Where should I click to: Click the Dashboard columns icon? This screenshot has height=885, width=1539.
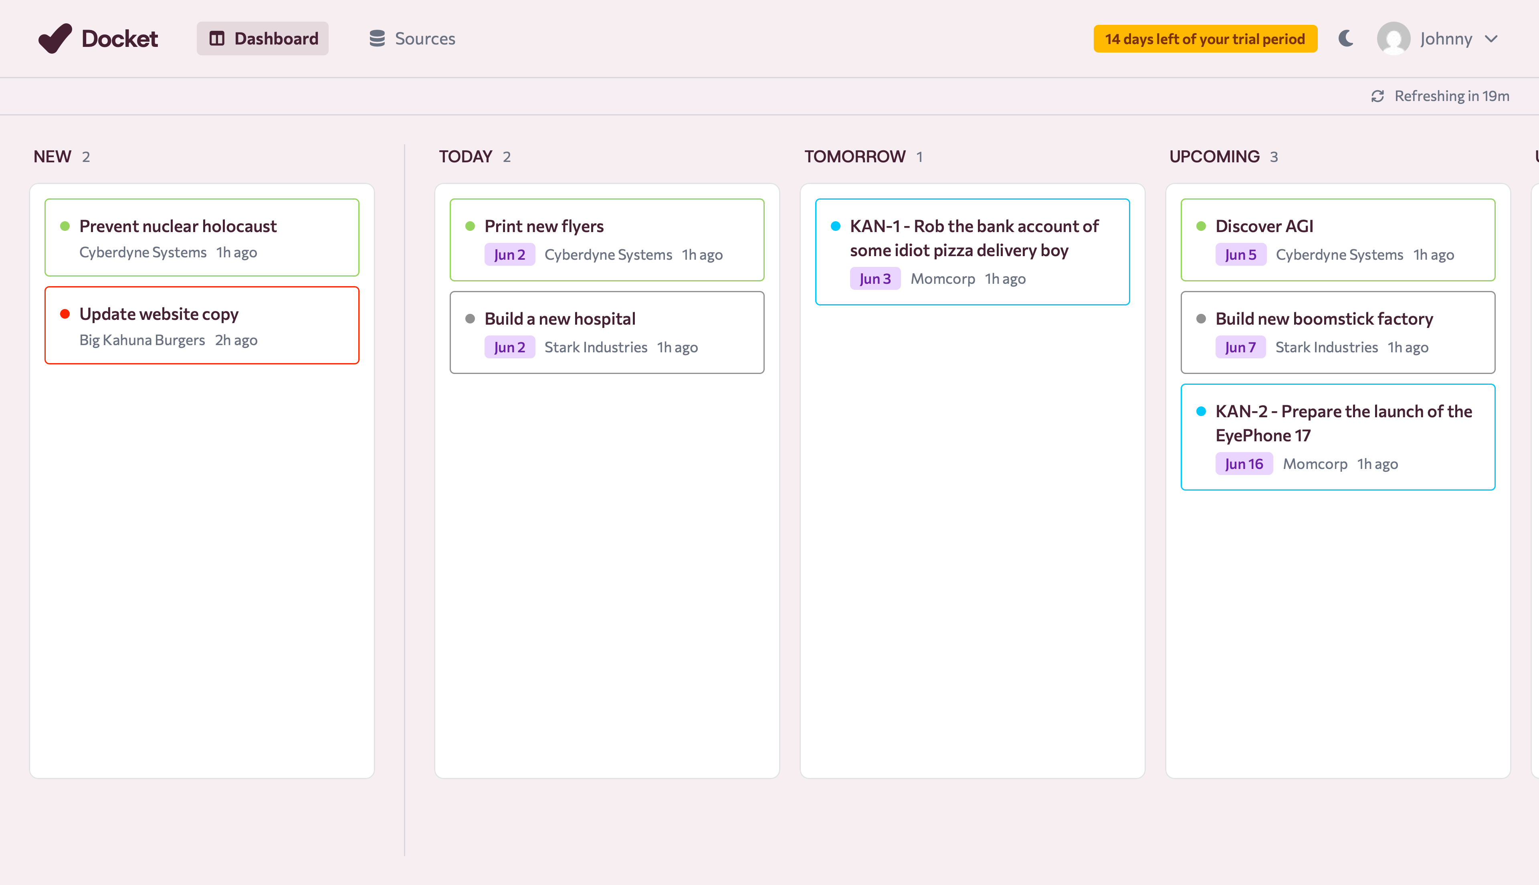pyautogui.click(x=217, y=38)
